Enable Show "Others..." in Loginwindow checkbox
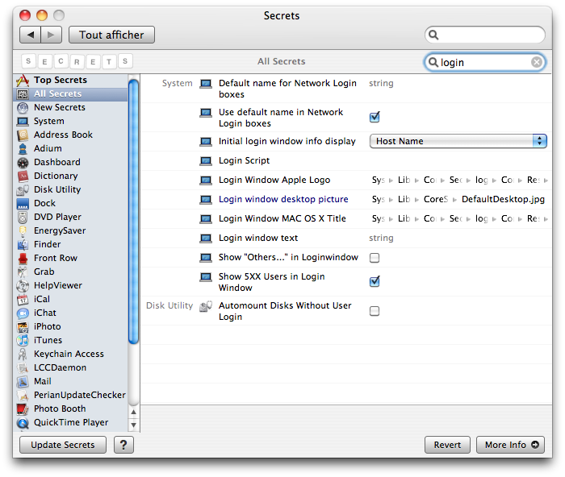Screen dimensions: 565x477 pos(375,258)
